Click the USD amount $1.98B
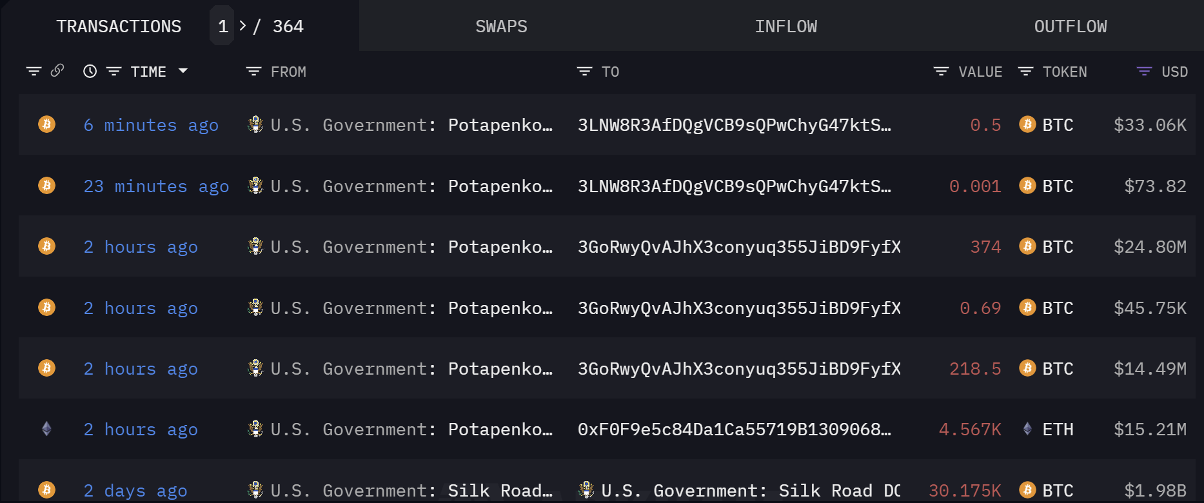 (x=1155, y=490)
